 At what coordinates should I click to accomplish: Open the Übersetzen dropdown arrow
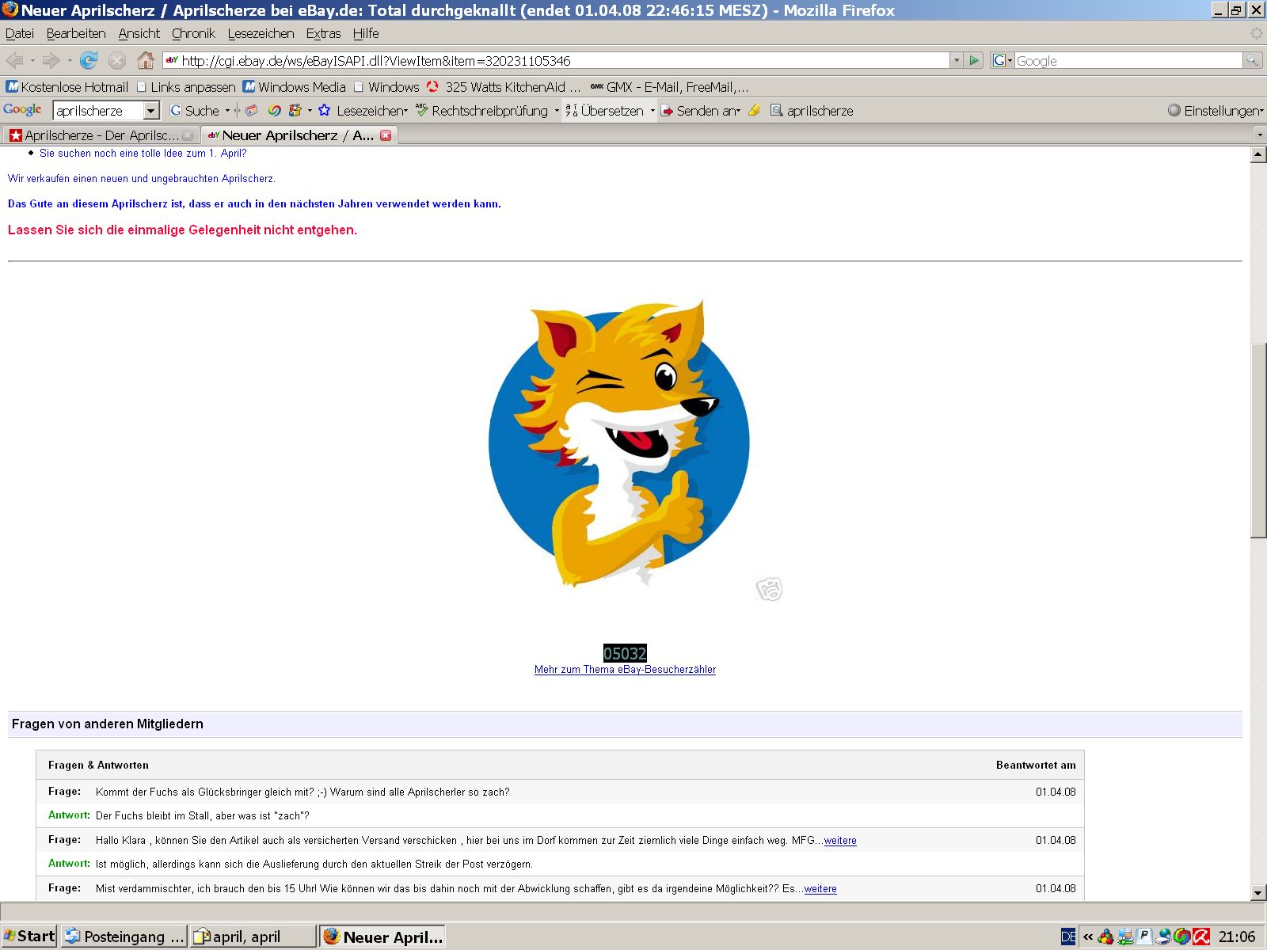pos(653,111)
